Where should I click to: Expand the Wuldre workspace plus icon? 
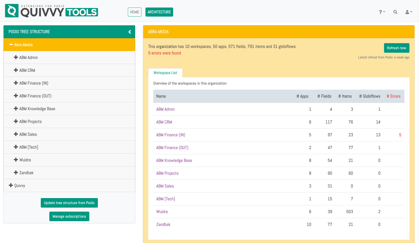16,160
